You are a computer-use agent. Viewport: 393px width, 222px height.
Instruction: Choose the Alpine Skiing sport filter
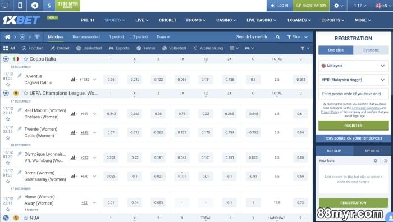tap(208, 48)
